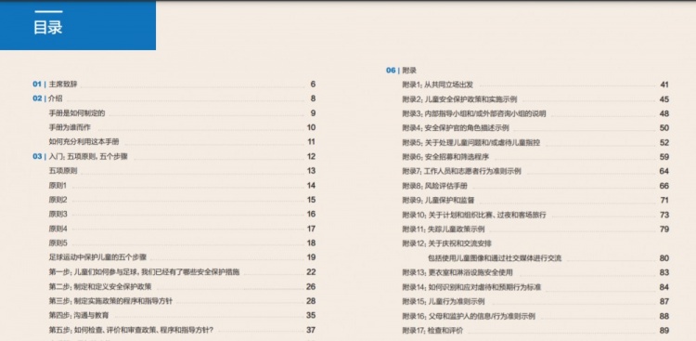Image resolution: width=696 pixels, height=341 pixels.
Task: Click the 目录 blue header title
Action: pyautogui.click(x=48, y=27)
